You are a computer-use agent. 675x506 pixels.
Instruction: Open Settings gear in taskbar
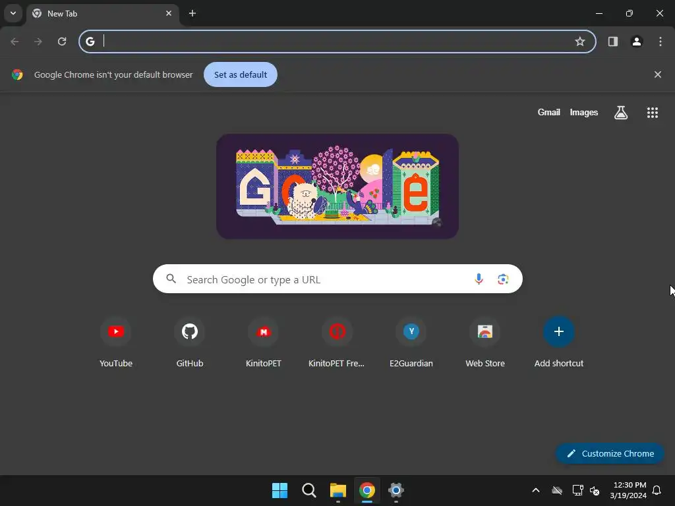[396, 490]
